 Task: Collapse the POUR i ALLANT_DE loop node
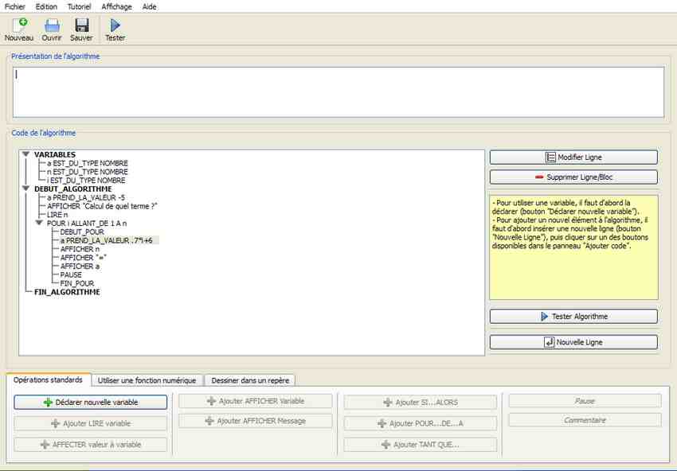[38, 224]
